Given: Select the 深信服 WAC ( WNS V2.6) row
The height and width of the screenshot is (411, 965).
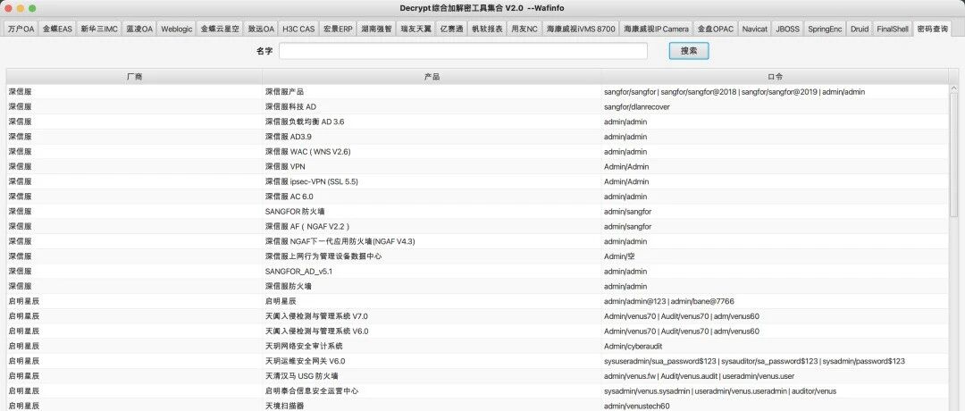Looking at the screenshot, I should [477, 151].
